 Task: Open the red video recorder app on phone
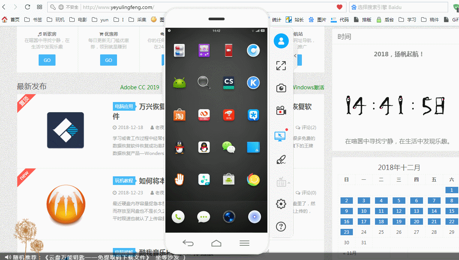coord(229,50)
